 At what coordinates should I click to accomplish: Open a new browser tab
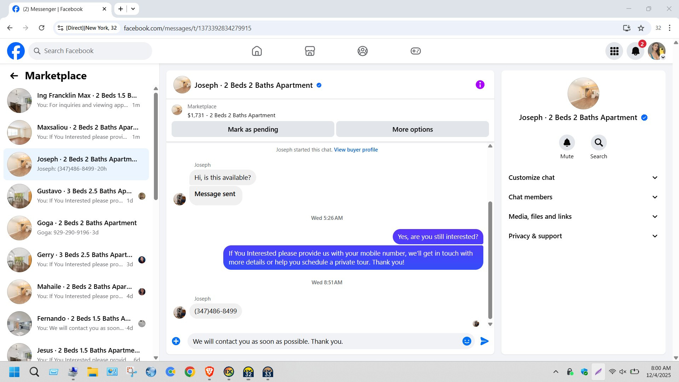pos(121,9)
